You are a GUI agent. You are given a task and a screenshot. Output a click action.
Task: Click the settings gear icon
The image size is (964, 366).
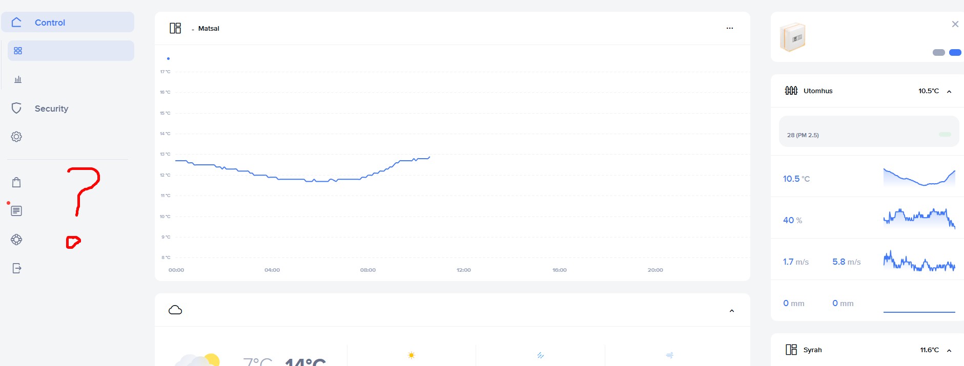tap(16, 137)
